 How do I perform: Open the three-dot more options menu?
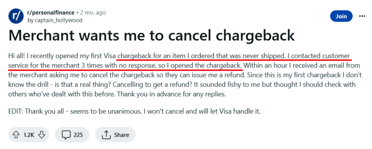[x=362, y=16]
